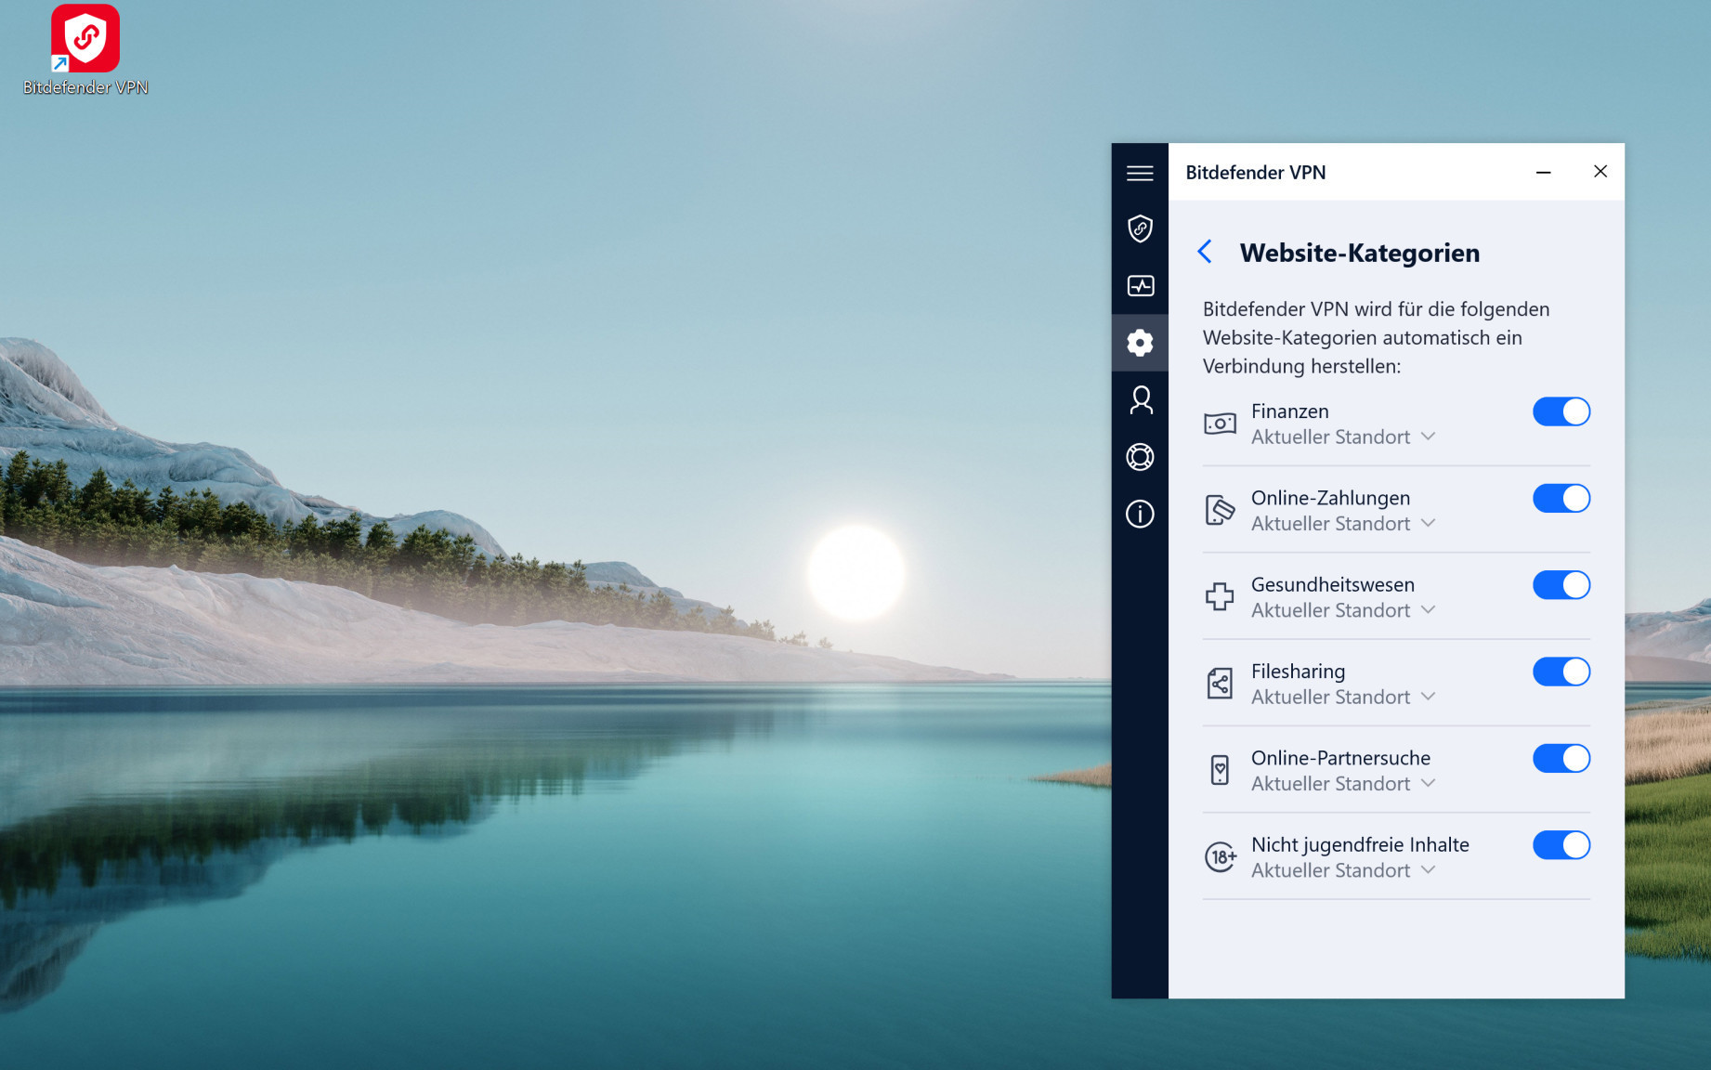The height and width of the screenshot is (1070, 1711).
Task: Click the Filesharing category label
Action: (x=1298, y=672)
